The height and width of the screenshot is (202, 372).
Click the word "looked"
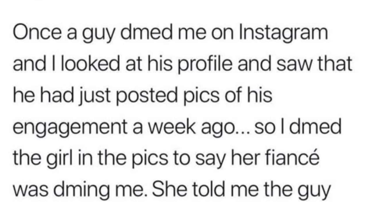(91, 64)
